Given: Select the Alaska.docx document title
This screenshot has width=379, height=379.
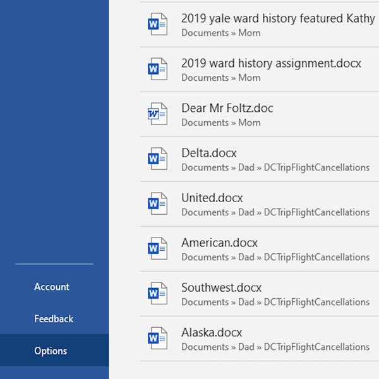Looking at the screenshot, I should (212, 332).
